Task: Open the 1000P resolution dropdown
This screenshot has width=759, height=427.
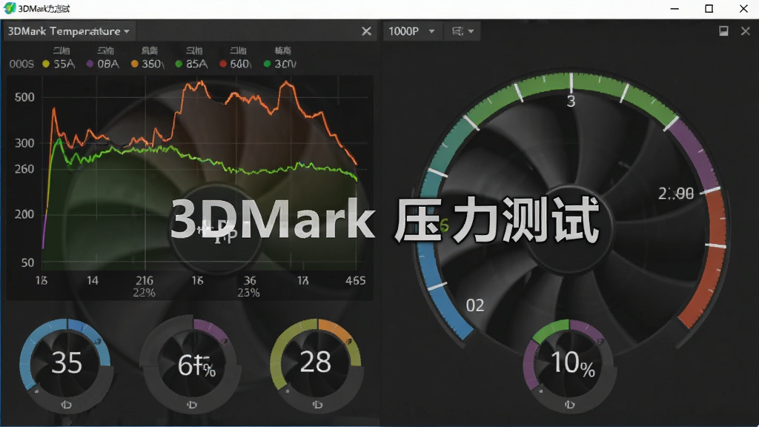Action: click(x=411, y=31)
